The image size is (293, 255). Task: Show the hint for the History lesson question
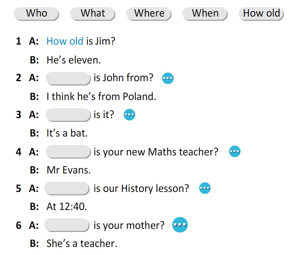coord(205,188)
